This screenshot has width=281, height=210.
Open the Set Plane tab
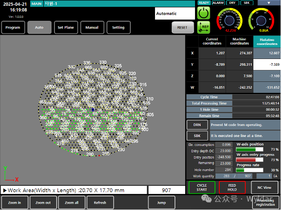pos(66,28)
